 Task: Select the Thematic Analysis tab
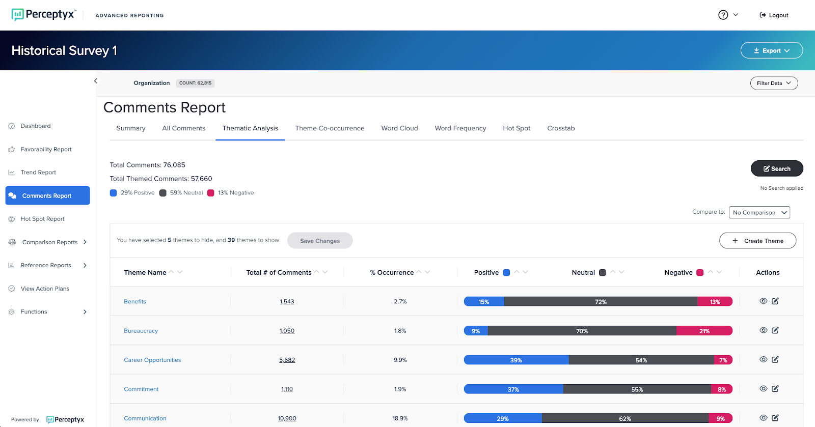[x=250, y=128]
